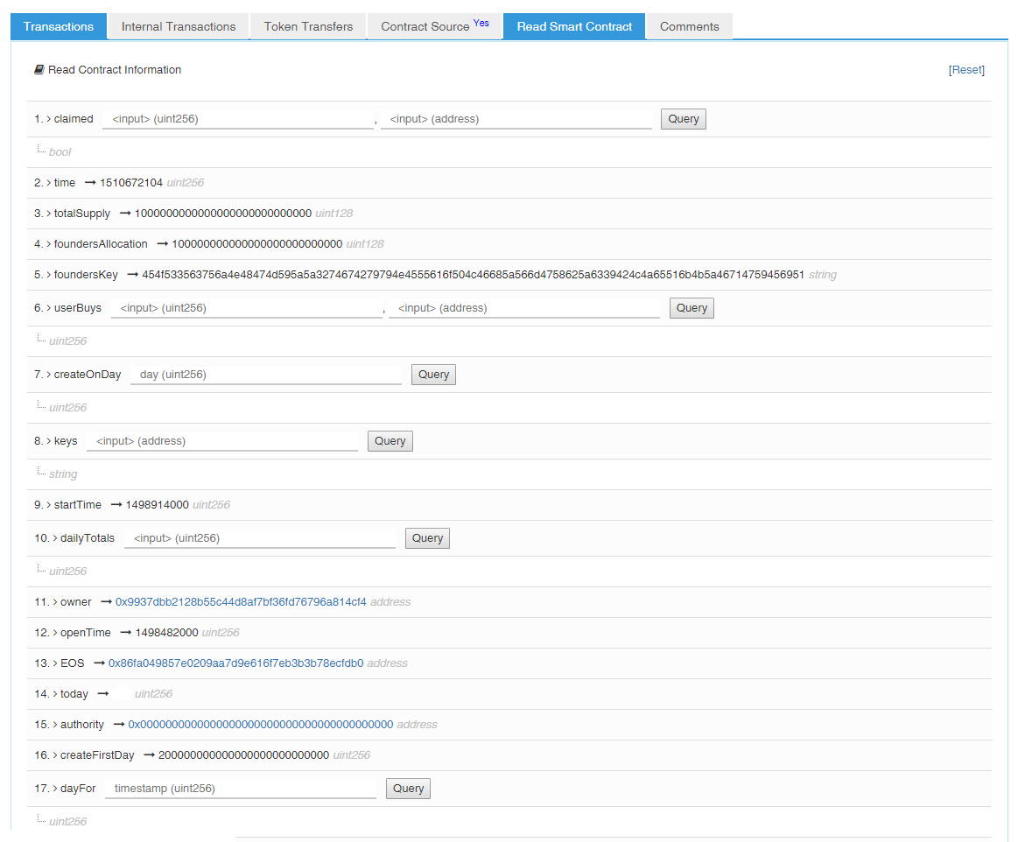Focus the claimed address input field

516,119
